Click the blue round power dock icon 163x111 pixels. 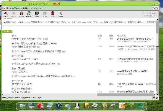(59, 106)
